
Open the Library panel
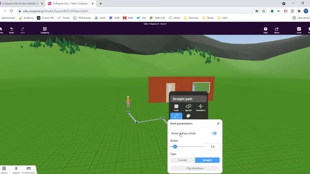[x=4, y=170]
